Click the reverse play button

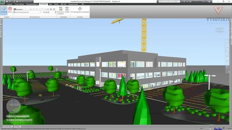[40, 9]
